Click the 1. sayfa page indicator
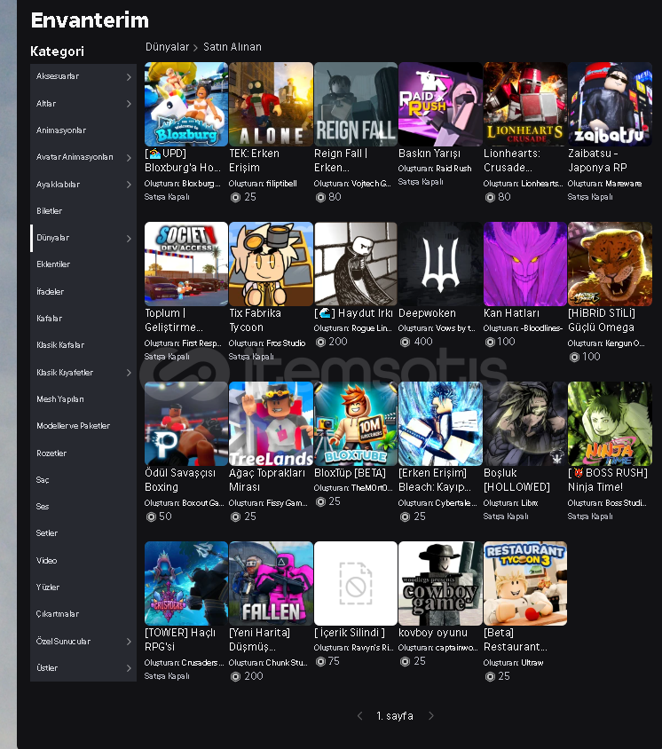 click(x=395, y=716)
